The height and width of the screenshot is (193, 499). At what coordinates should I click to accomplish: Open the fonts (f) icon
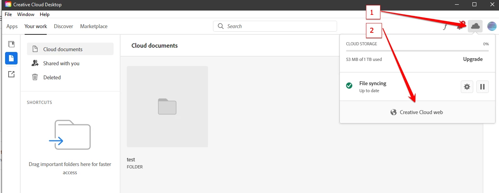(x=445, y=27)
